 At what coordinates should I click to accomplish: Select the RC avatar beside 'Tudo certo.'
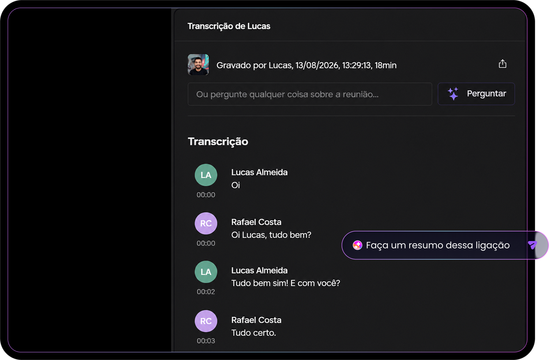pyautogui.click(x=206, y=321)
